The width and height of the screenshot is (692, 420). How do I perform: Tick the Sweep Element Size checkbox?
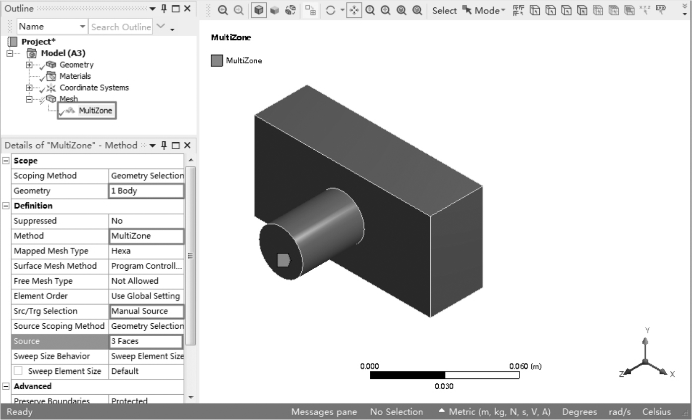[18, 371]
